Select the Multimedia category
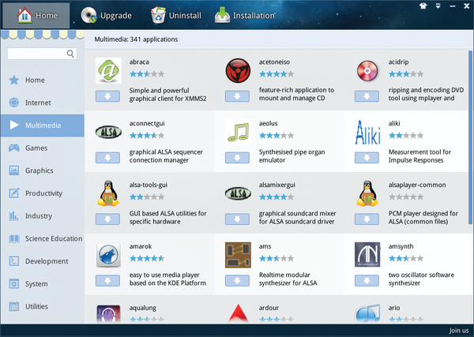Image resolution: width=474 pixels, height=337 pixels. click(43, 125)
